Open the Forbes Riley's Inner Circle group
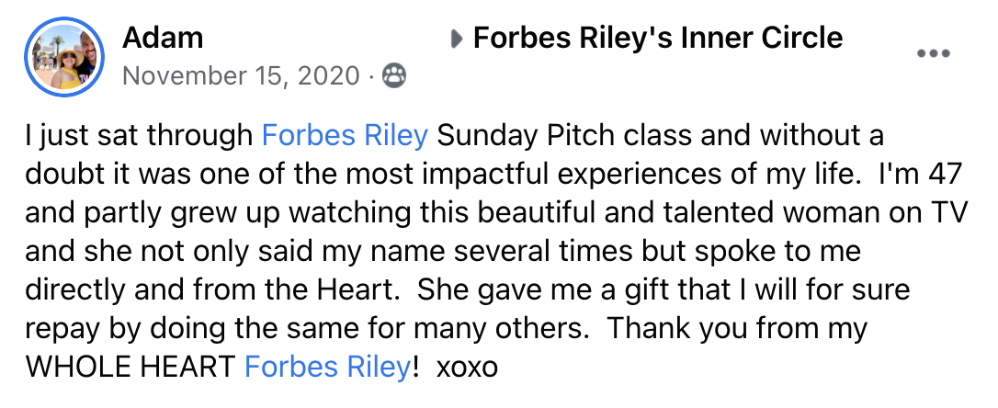This screenshot has width=998, height=408. click(657, 38)
